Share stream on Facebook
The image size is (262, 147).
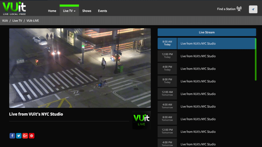[12, 136]
